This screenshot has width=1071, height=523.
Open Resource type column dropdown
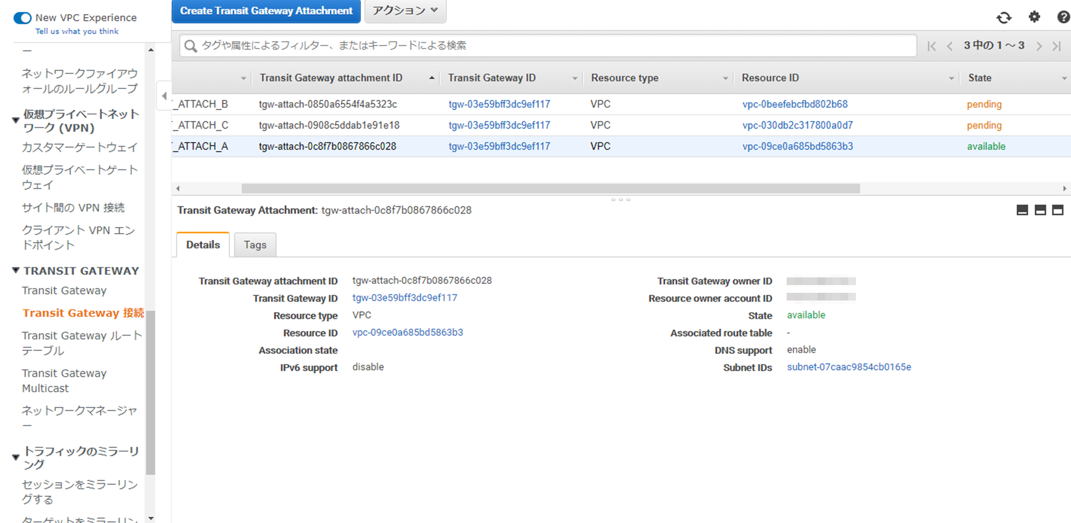tap(725, 78)
